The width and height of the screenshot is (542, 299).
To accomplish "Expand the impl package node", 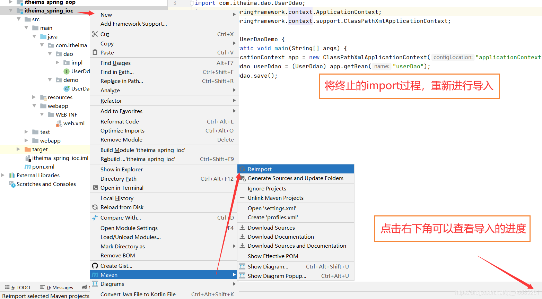I will 57,62.
